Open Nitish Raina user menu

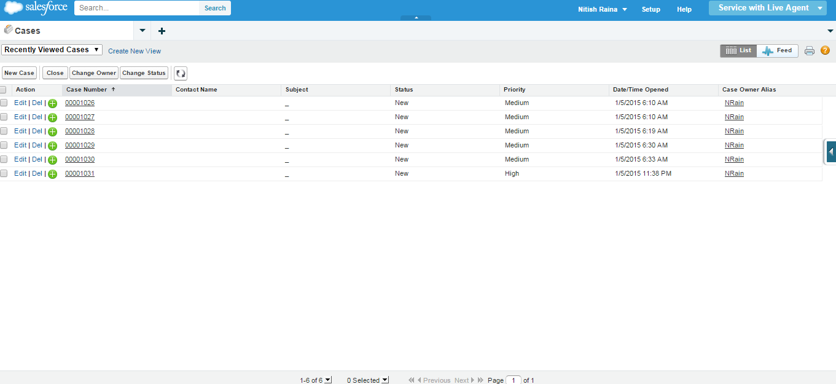[x=602, y=9]
